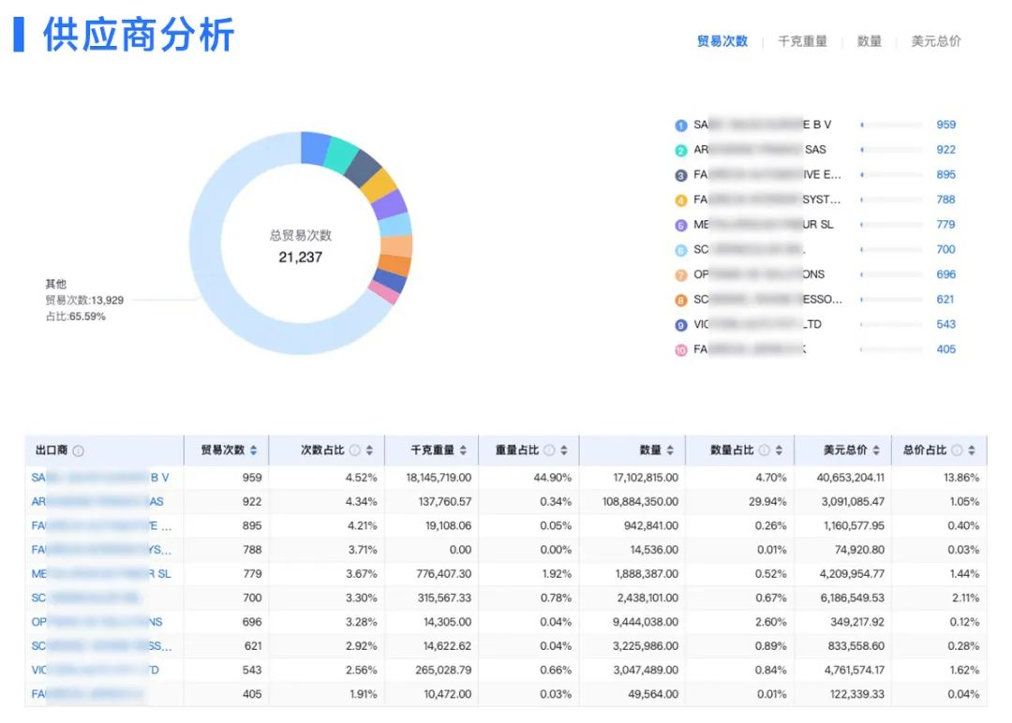The image size is (1012, 723).
Task: Click the total 21,237 in donut center
Action: (300, 258)
